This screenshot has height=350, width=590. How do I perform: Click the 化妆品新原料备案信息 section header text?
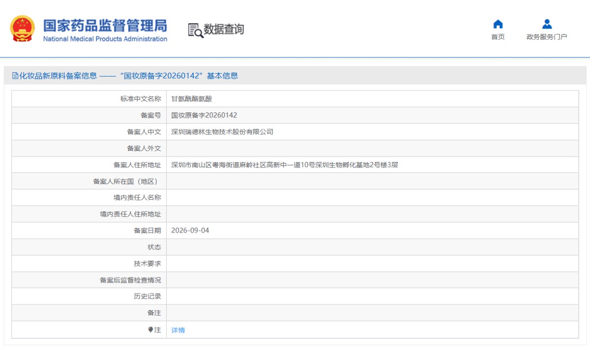point(58,76)
